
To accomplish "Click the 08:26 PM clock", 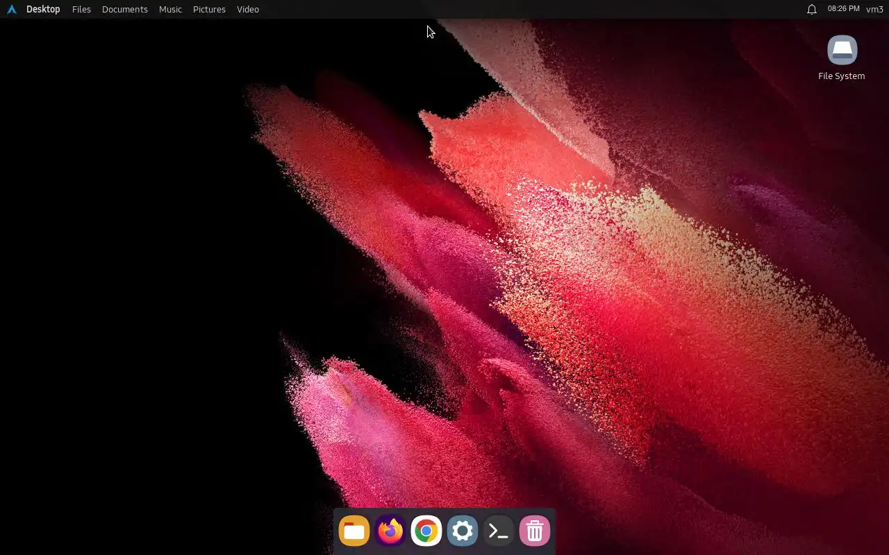I will [x=843, y=9].
